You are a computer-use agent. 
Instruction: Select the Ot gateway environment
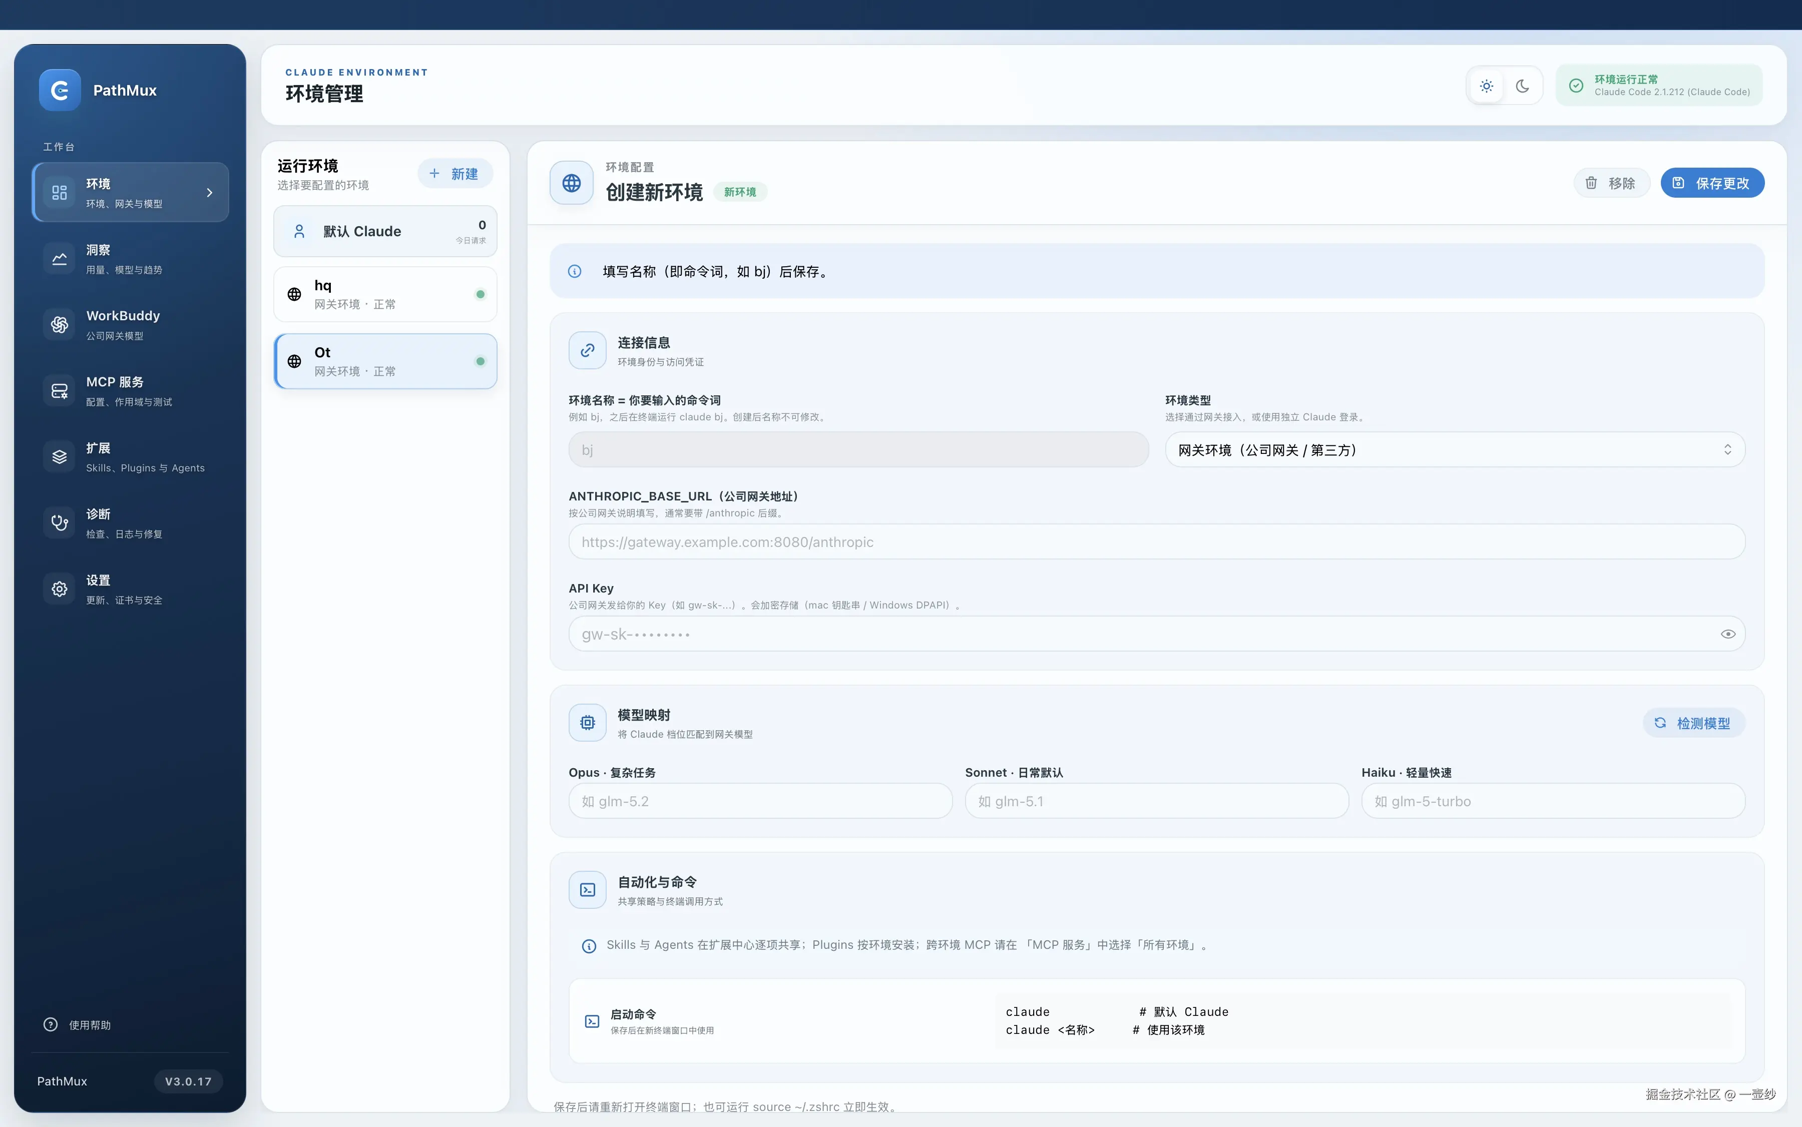click(x=385, y=361)
